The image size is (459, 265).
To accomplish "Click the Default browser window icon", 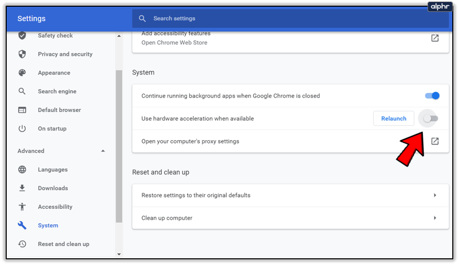I will (22, 110).
